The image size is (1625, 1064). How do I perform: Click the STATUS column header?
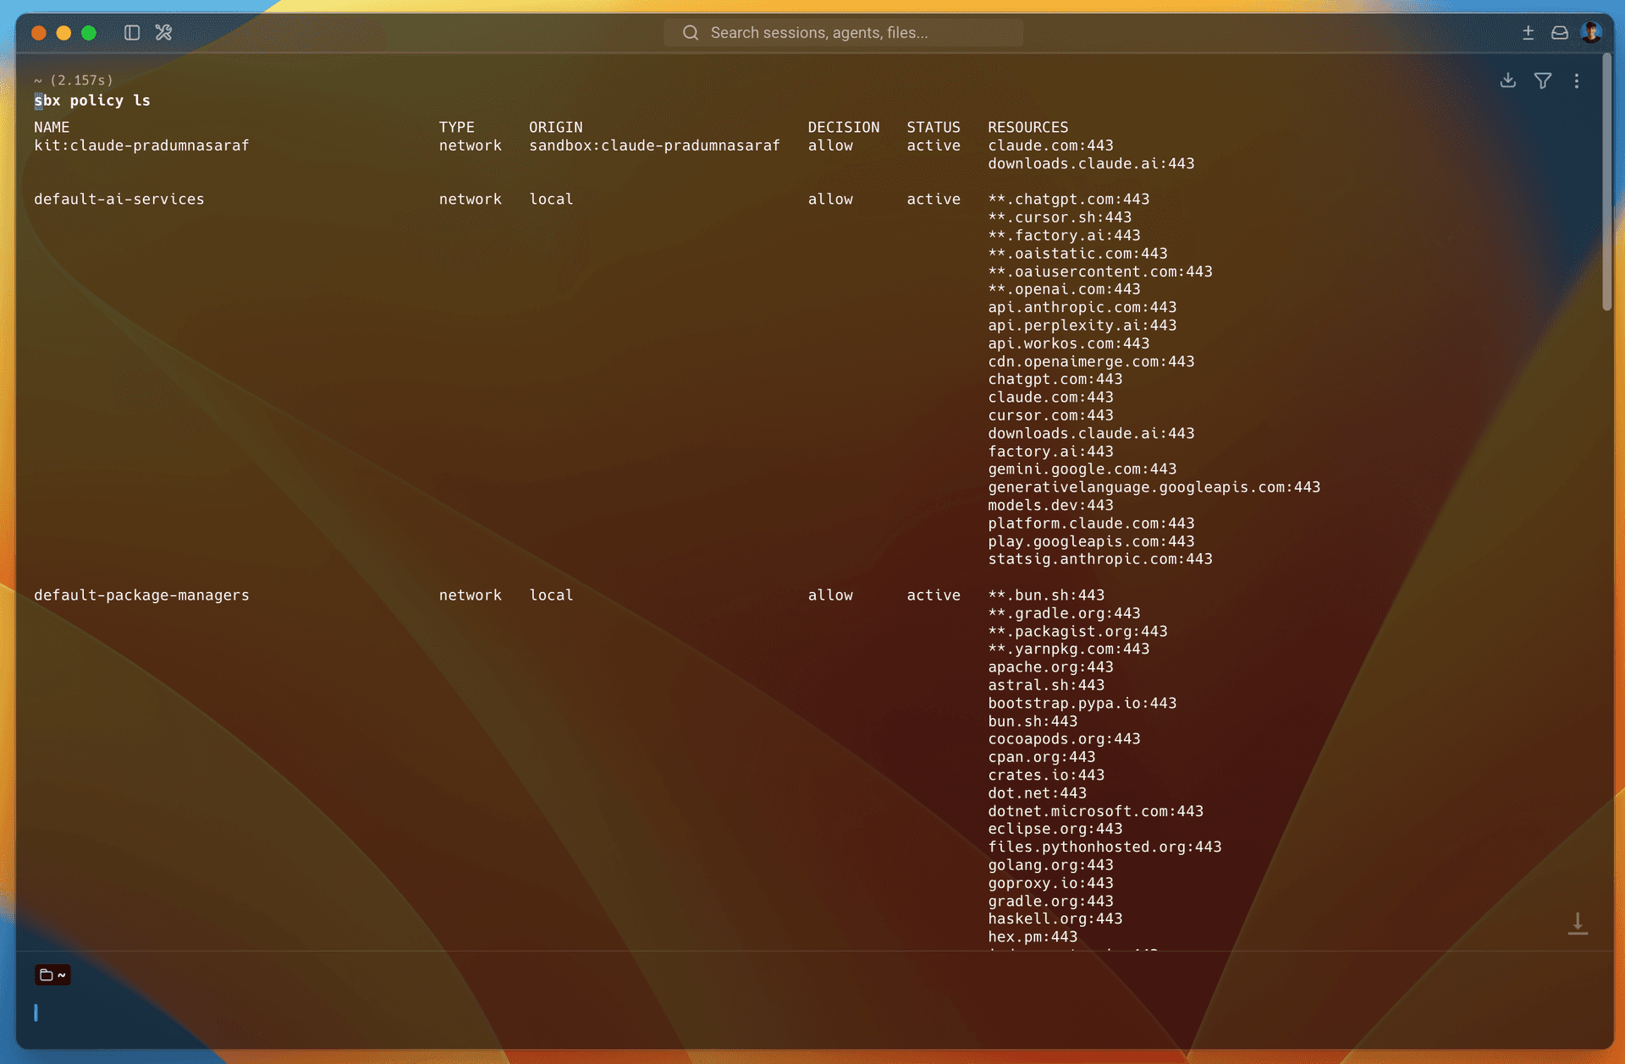pyautogui.click(x=934, y=127)
